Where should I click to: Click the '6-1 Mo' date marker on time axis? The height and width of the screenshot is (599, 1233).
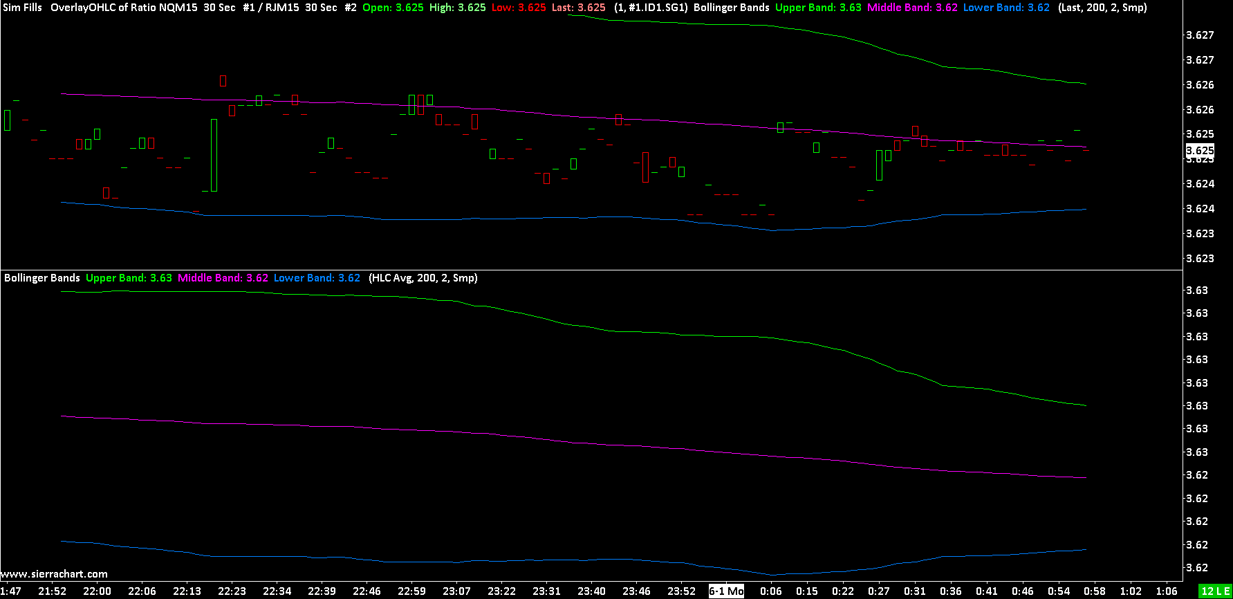click(726, 591)
